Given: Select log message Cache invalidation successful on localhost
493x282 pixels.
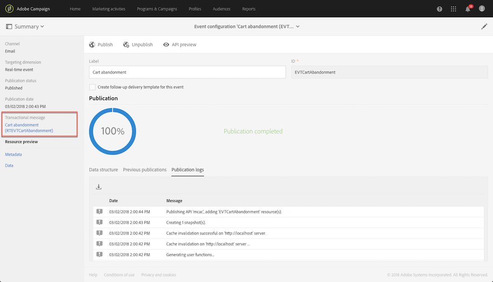Looking at the screenshot, I should point(216,233).
